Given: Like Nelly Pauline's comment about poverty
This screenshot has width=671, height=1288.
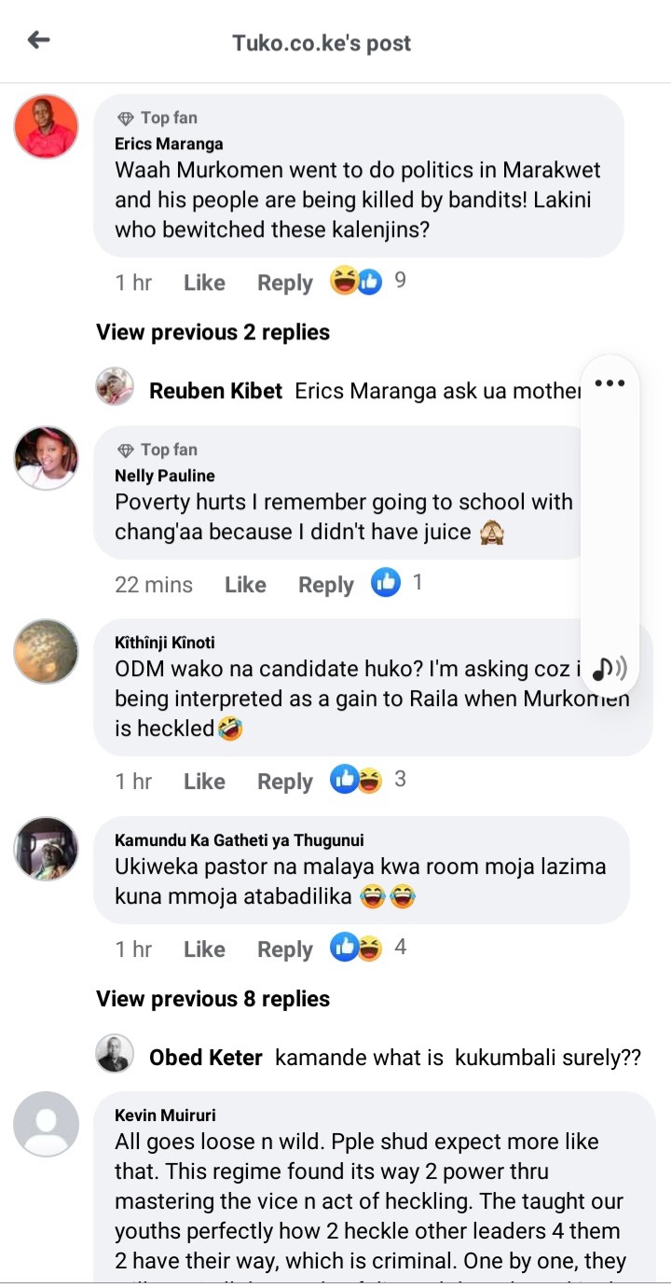Looking at the screenshot, I should click(245, 585).
